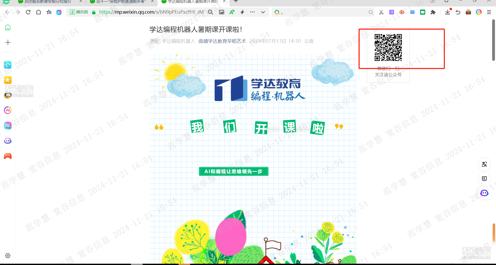The height and width of the screenshot is (265, 496).
Task: Open the purple AI square sidebar icon
Action: coord(8,125)
